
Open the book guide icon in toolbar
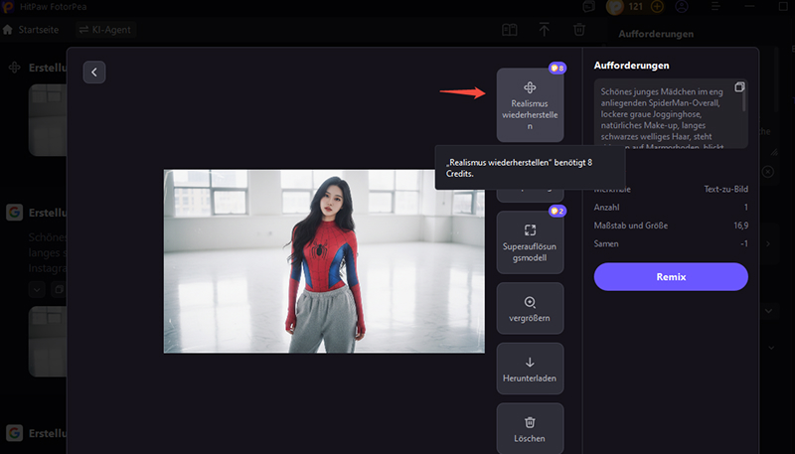(509, 30)
